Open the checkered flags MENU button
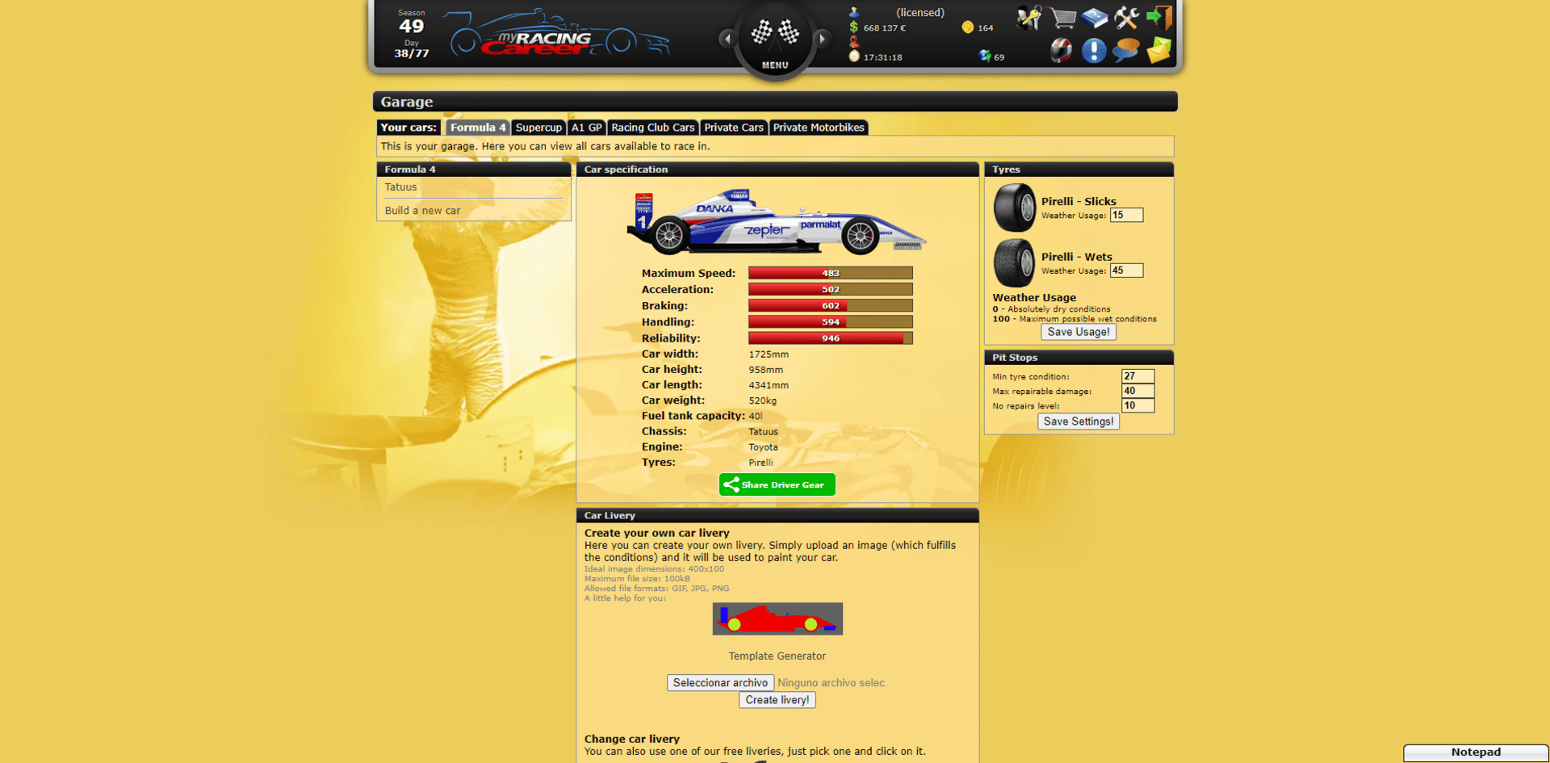Viewport: 1550px width, 763px height. [775, 40]
